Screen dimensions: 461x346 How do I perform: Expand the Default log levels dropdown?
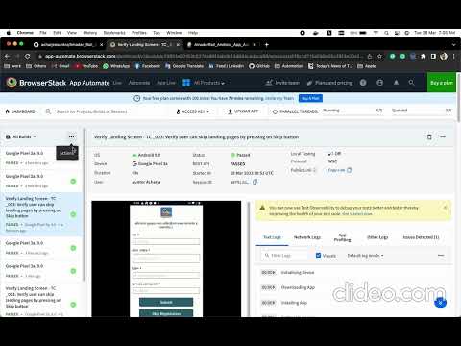tap(365, 256)
